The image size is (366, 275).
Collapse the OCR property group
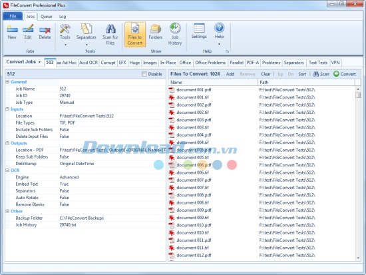click(x=7, y=170)
